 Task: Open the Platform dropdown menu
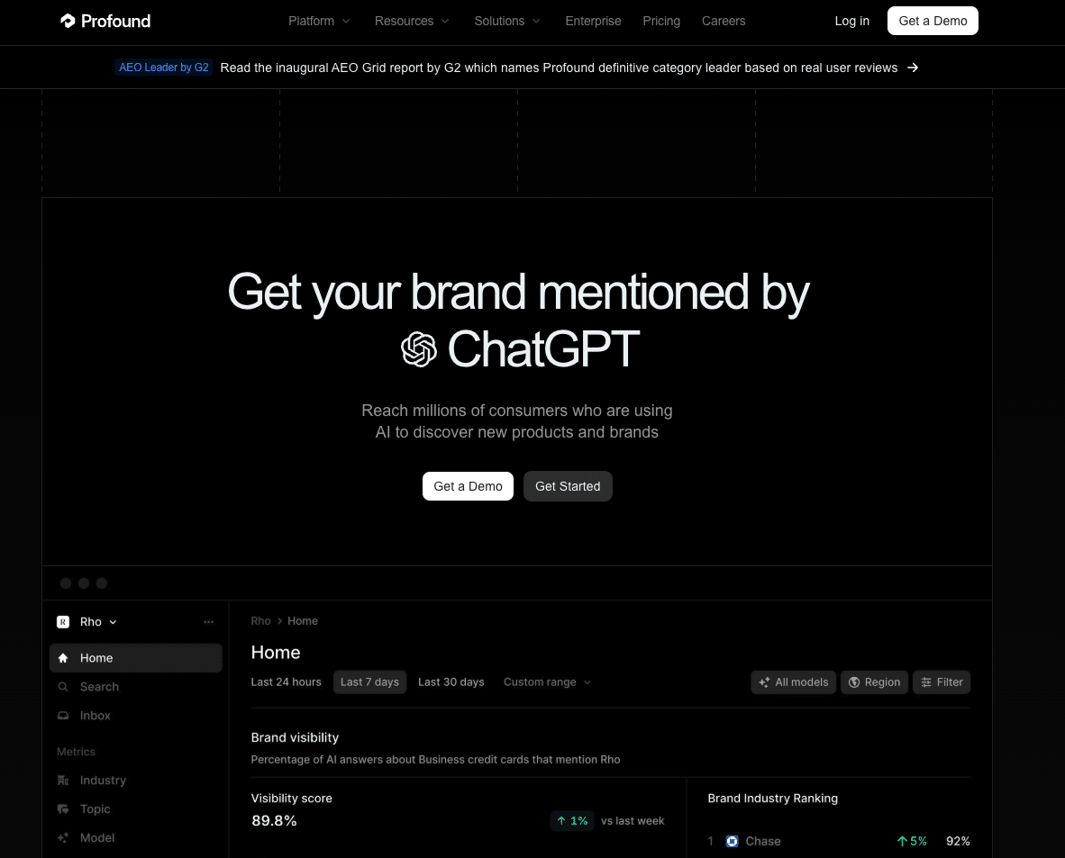coord(319,21)
